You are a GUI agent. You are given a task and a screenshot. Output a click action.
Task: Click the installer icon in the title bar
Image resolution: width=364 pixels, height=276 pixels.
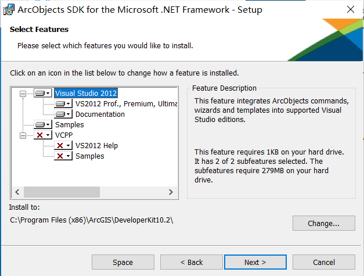(x=9, y=10)
